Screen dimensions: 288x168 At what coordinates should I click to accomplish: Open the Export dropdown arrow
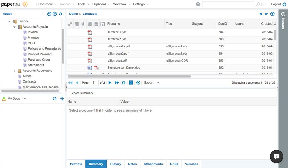click(158, 83)
